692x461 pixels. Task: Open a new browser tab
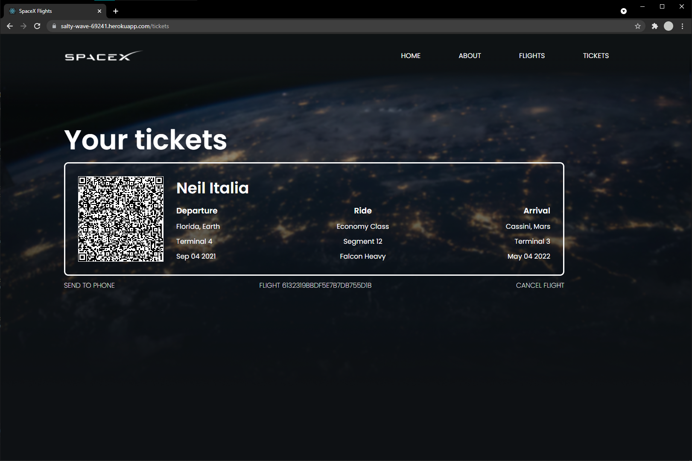[x=116, y=11]
